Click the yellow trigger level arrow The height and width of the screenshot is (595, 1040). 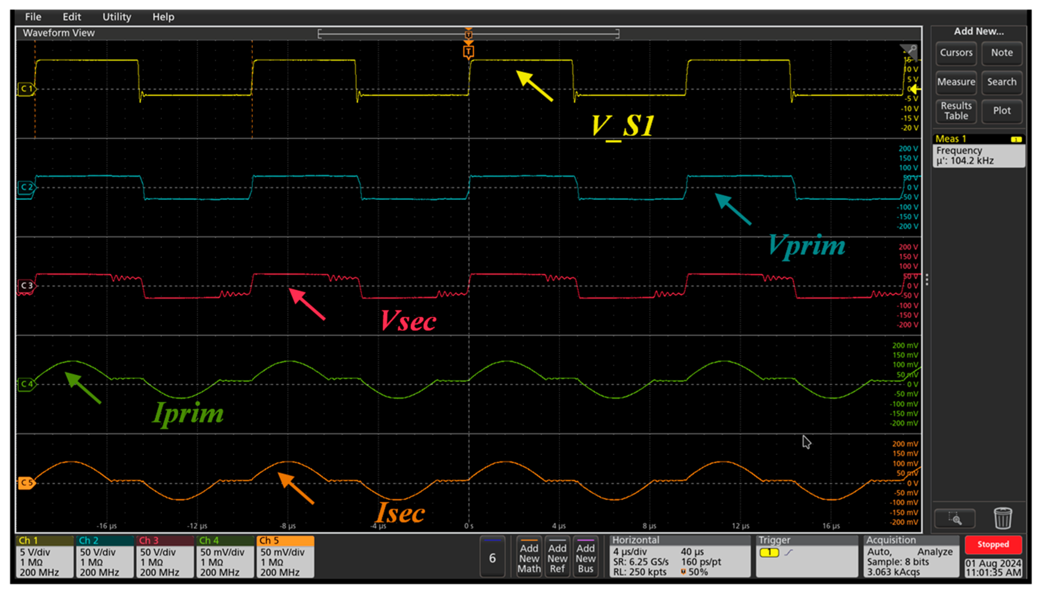915,89
